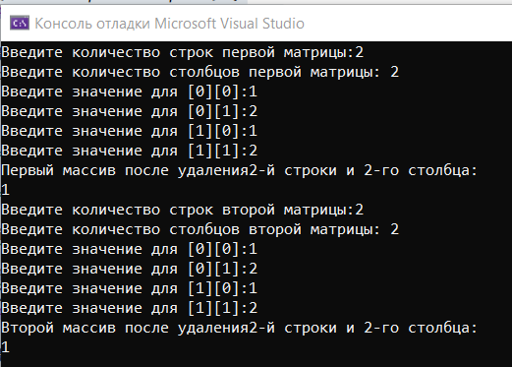Click the result value 1 under "Второй массив"

point(5,347)
